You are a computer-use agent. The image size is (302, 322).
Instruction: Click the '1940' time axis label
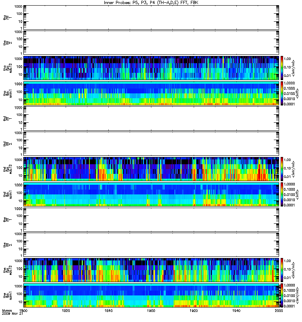tap(236, 310)
